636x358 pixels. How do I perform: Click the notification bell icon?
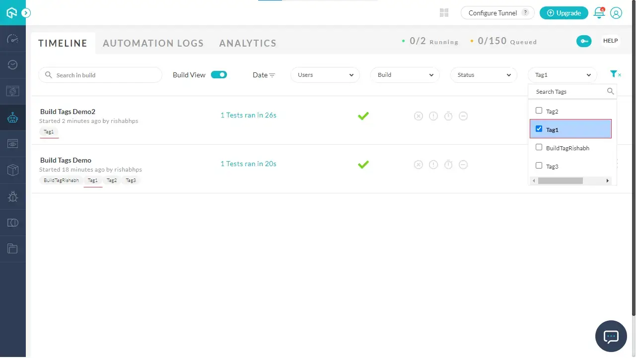[x=599, y=13]
